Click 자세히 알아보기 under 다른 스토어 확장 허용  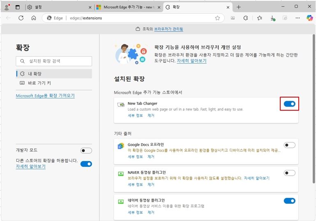31,166
